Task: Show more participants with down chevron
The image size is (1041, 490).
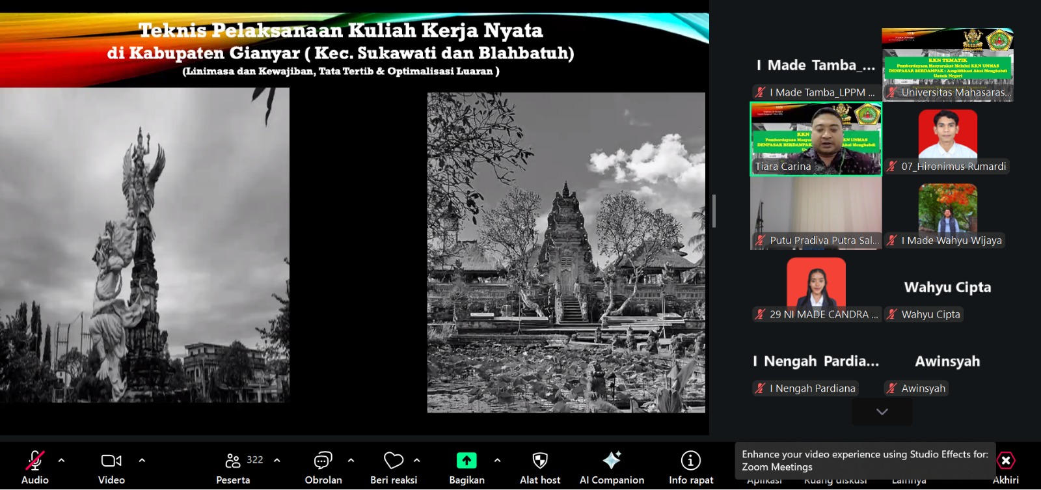Action: tap(882, 412)
